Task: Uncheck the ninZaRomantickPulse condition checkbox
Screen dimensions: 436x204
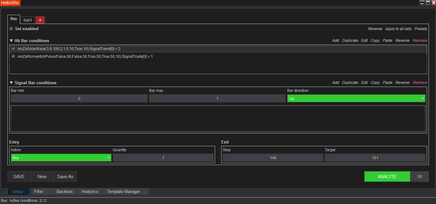Action: (13, 56)
